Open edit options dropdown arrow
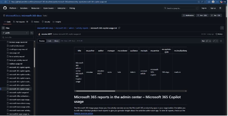The image size is (228, 116). pos(217,41)
